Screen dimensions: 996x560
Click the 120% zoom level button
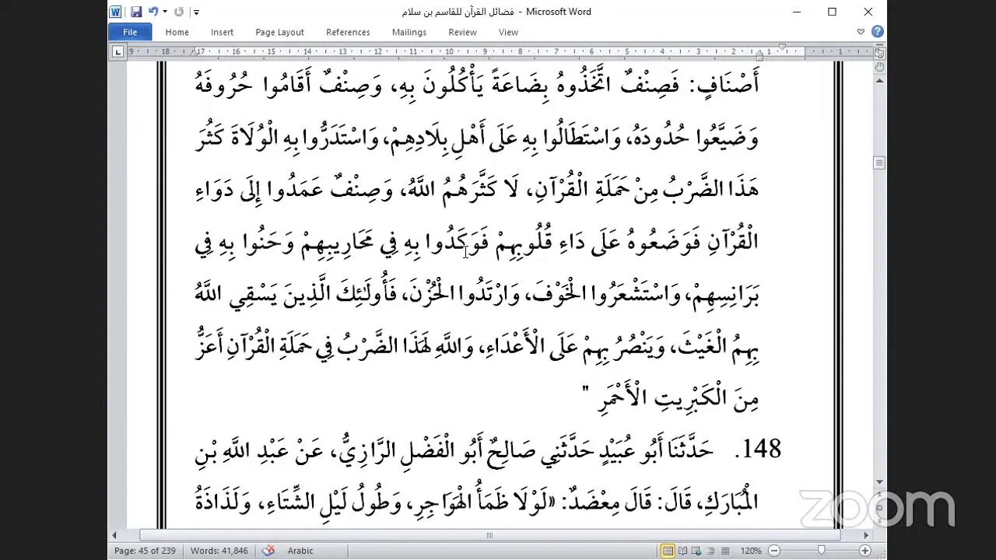[751, 551]
